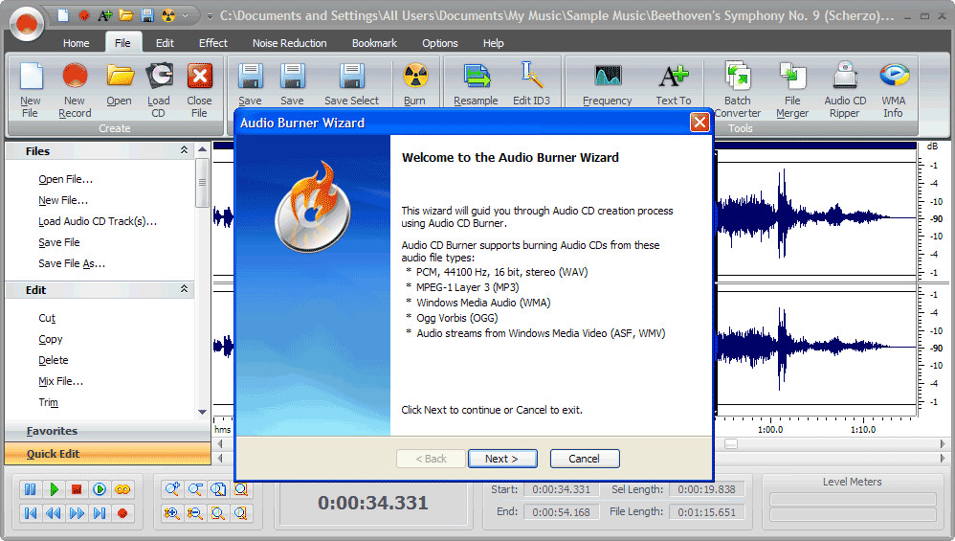Collapse the Edit panel section

(184, 289)
